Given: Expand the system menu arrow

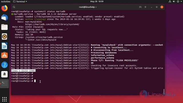Looking at the screenshot, I should click(181, 1).
